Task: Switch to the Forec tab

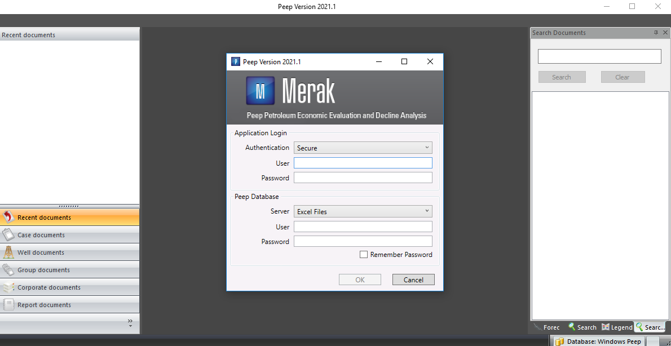Action: pyautogui.click(x=546, y=327)
